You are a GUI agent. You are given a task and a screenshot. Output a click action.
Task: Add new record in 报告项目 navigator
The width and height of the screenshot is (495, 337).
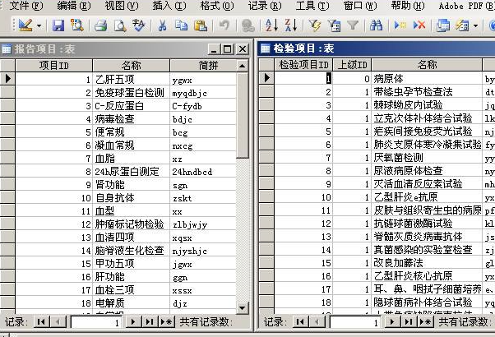pyautogui.click(x=166, y=322)
